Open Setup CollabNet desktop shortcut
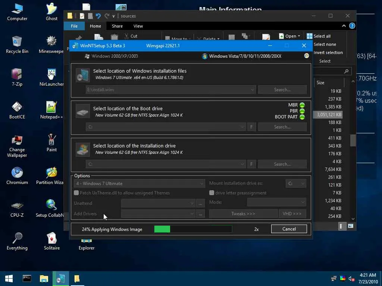Image resolution: width=382 pixels, height=286 pixels. (x=50, y=209)
